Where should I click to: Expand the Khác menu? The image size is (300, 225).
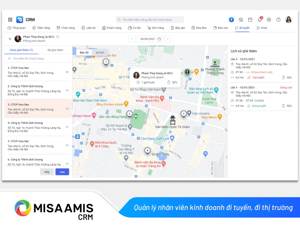[x=262, y=28]
